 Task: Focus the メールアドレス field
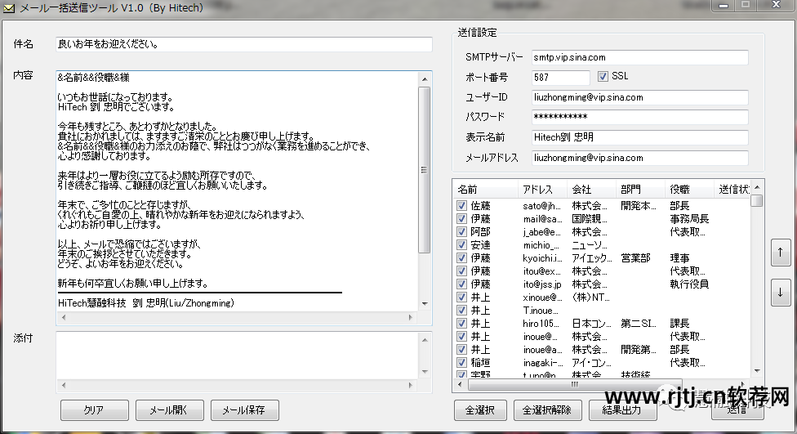(x=640, y=158)
